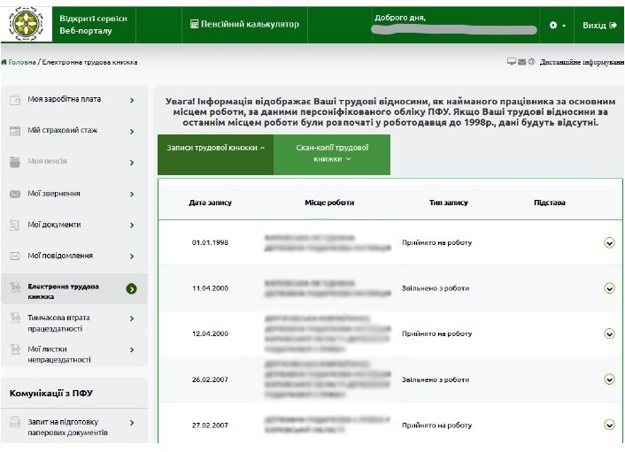Open Пенсійний калькулятор link
Viewport: 625px width, 452px height.
[244, 24]
